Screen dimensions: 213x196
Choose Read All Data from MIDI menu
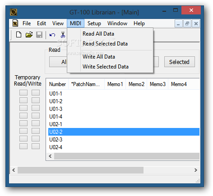98,34
